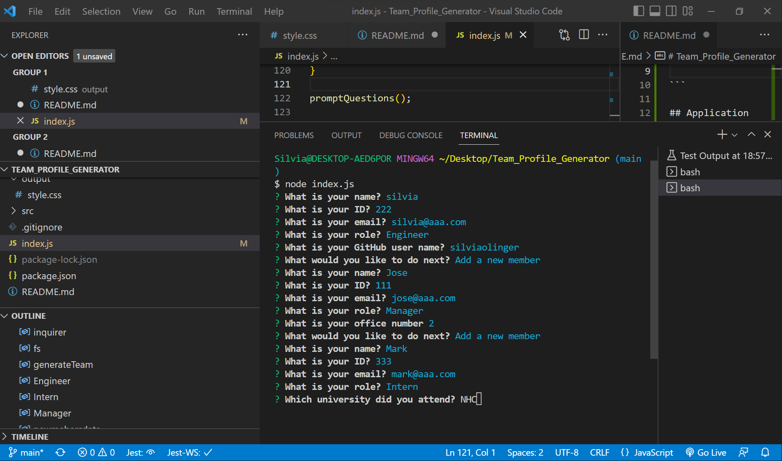
Task: Open changes compare icon in editor toolbar
Action: tap(564, 35)
